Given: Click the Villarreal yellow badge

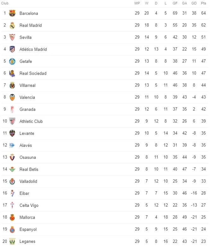Looking at the screenshot, I should tap(12, 85).
